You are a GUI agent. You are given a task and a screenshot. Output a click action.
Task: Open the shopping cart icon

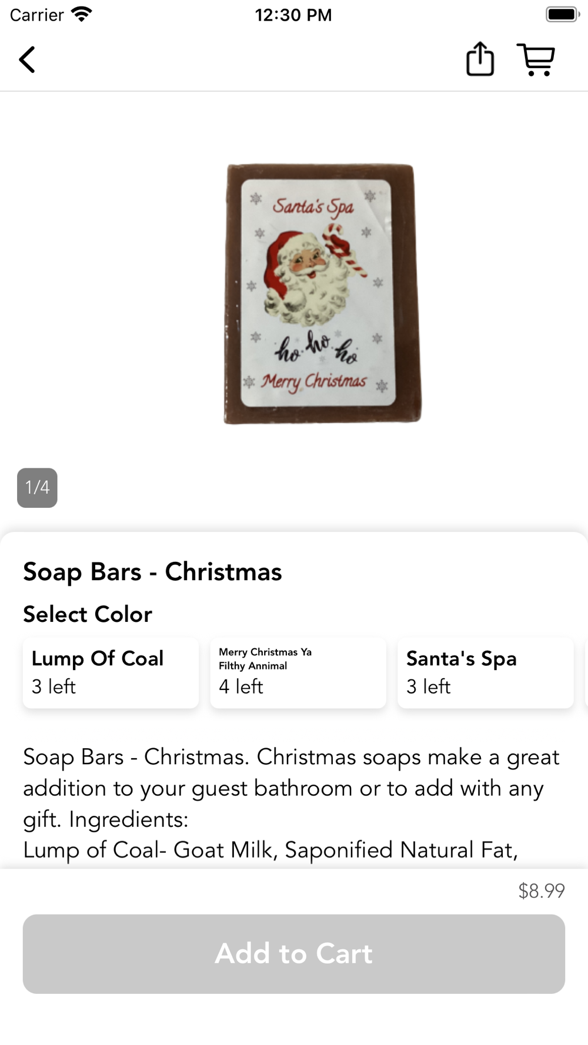coord(536,59)
